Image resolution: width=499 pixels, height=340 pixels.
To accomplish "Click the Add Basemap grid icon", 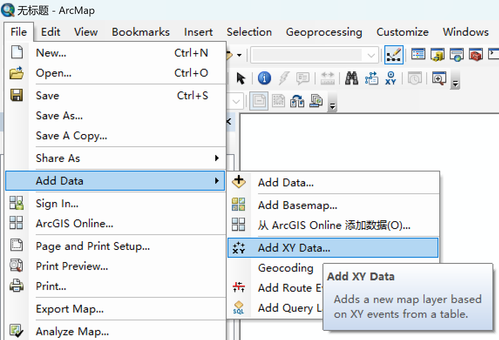I will 238,204.
